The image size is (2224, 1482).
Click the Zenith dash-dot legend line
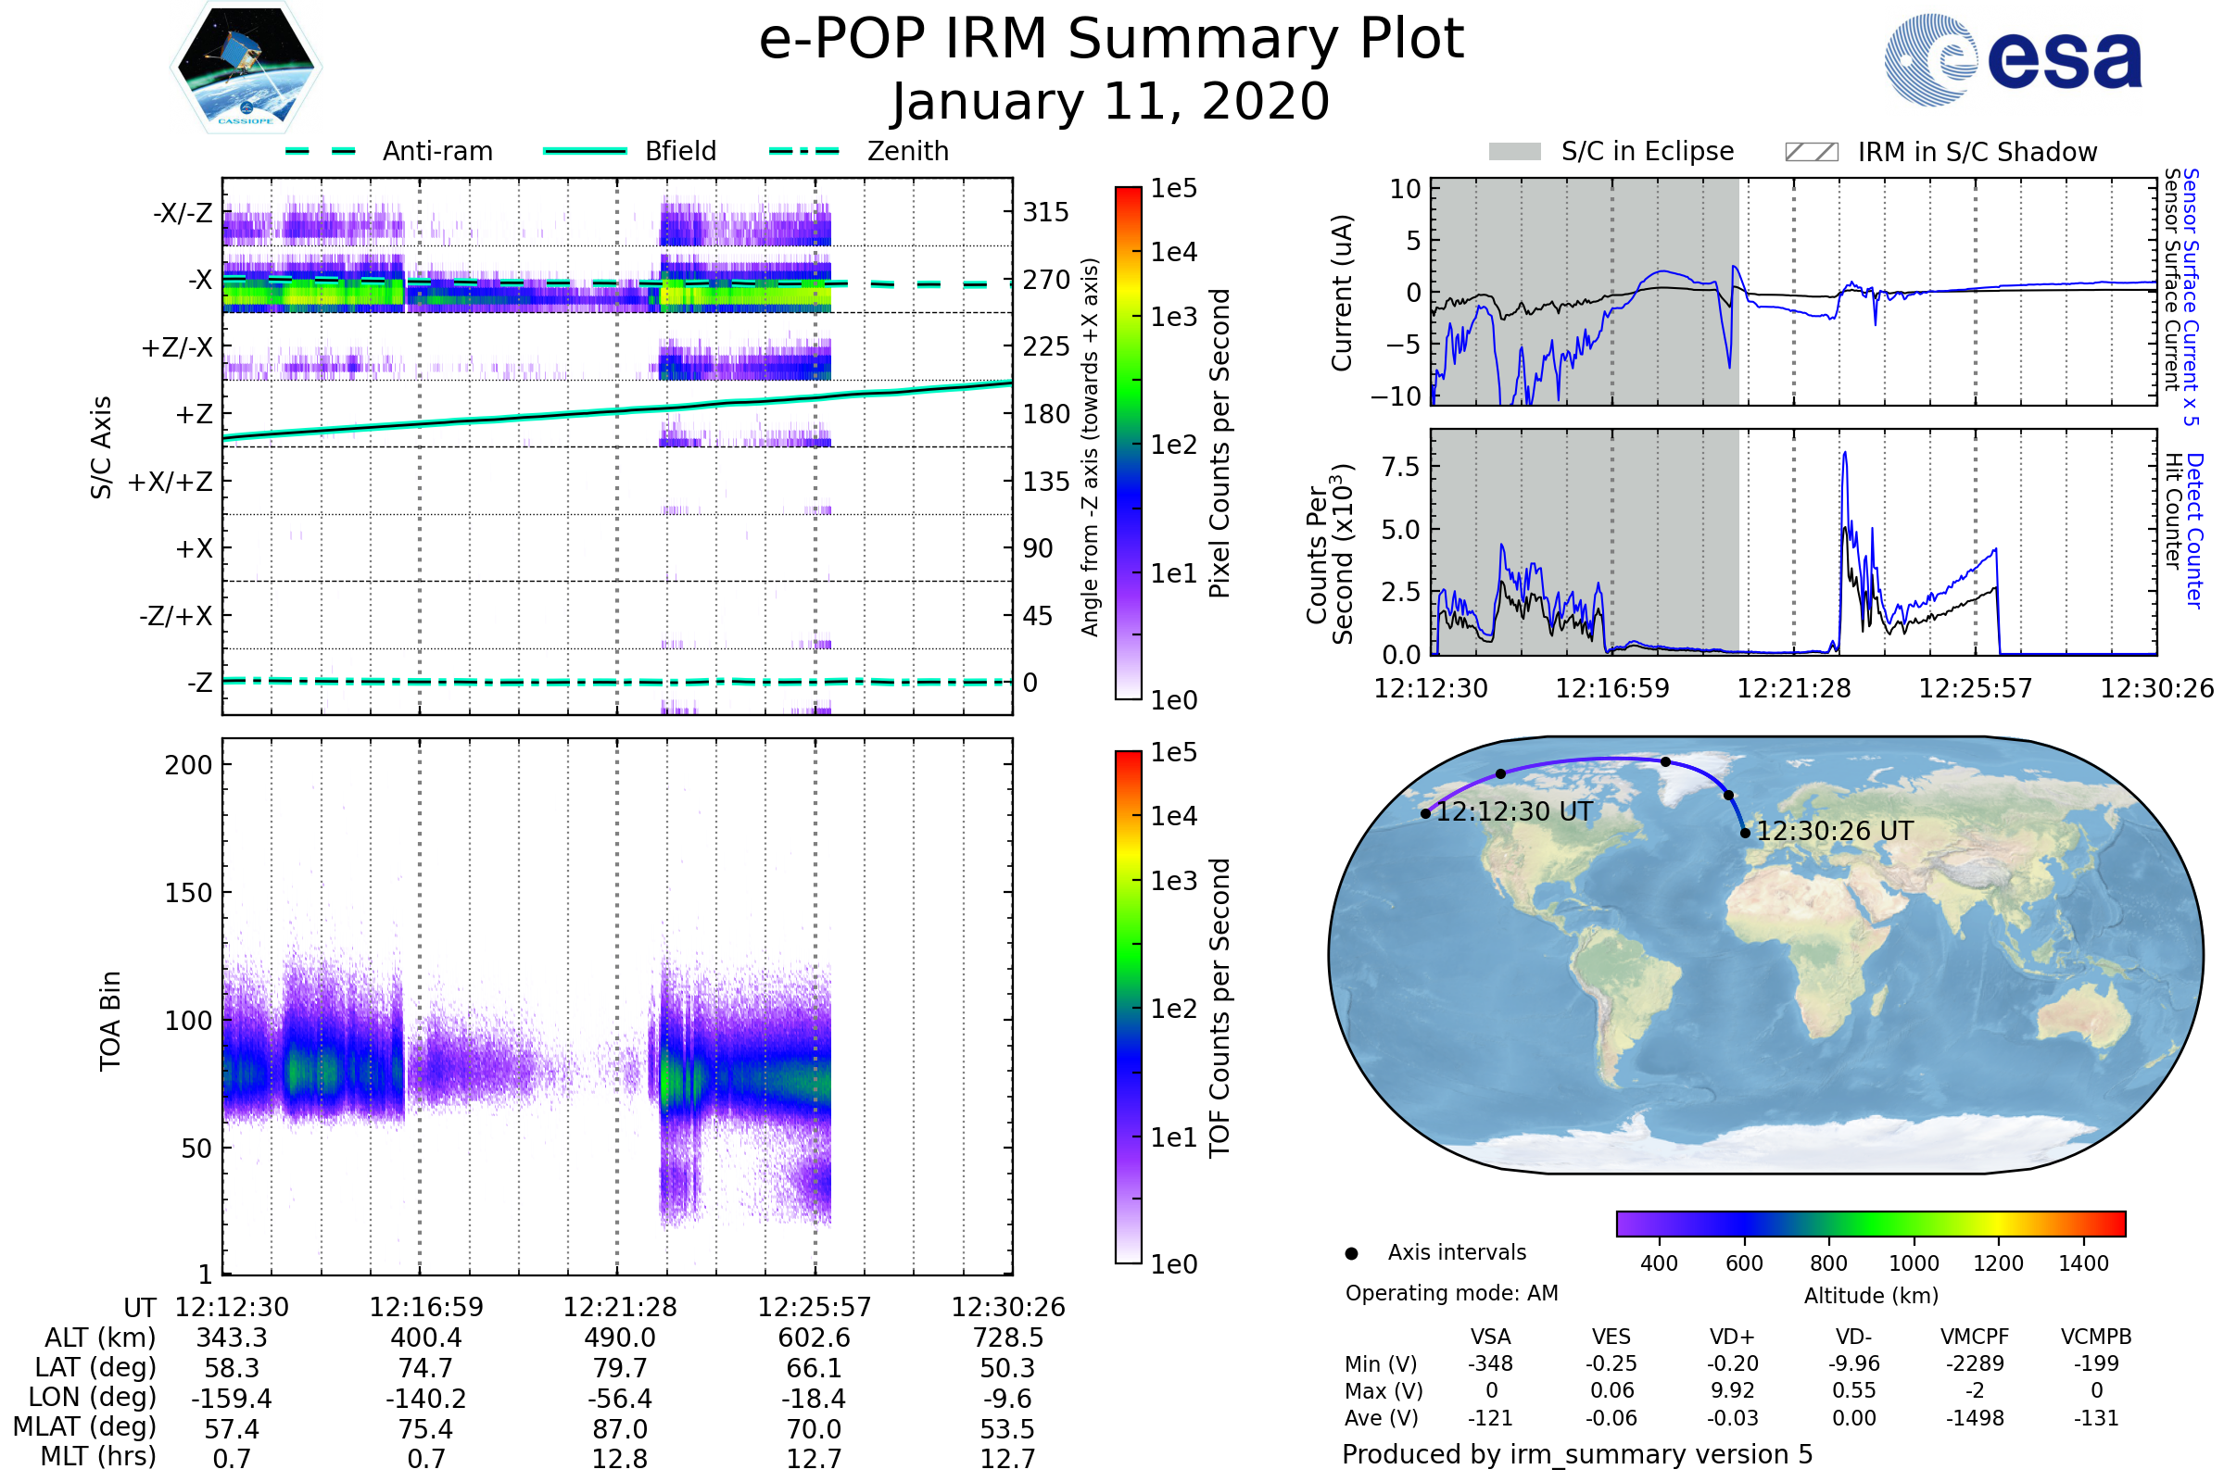803,151
